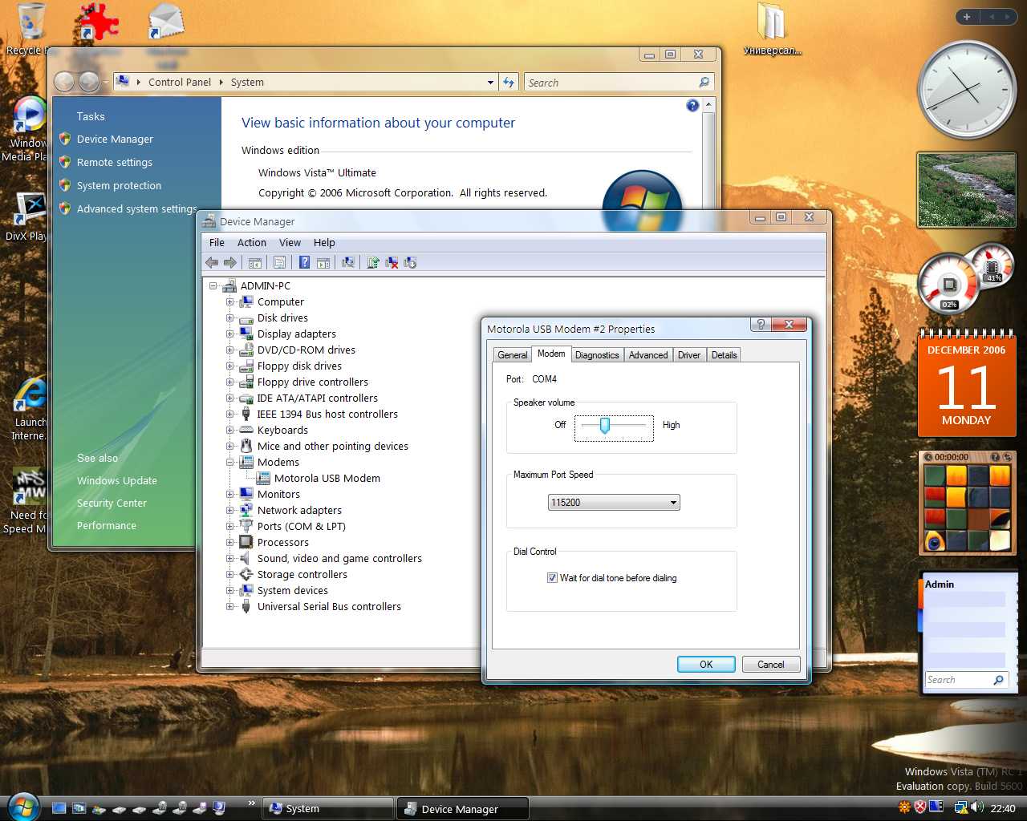Click System protection link in Tasks pane
This screenshot has width=1027, height=821.
[119, 185]
